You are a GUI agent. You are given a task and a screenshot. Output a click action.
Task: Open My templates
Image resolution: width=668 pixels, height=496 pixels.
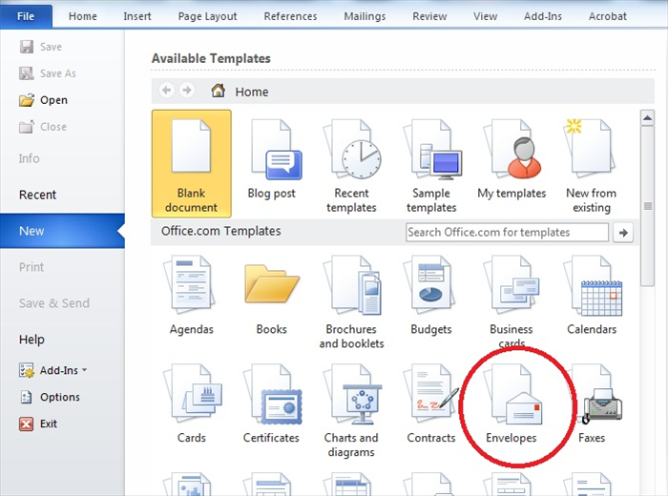point(511,159)
